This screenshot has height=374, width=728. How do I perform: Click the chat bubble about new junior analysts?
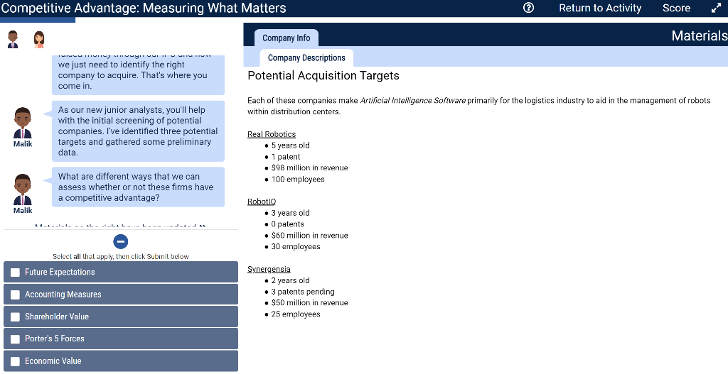(x=138, y=131)
